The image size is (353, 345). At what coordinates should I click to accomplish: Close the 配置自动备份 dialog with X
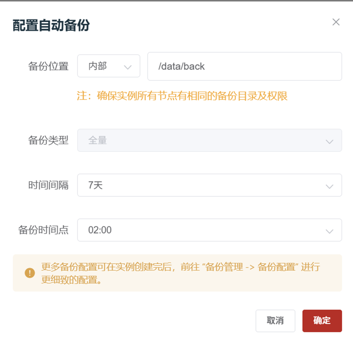(336, 22)
